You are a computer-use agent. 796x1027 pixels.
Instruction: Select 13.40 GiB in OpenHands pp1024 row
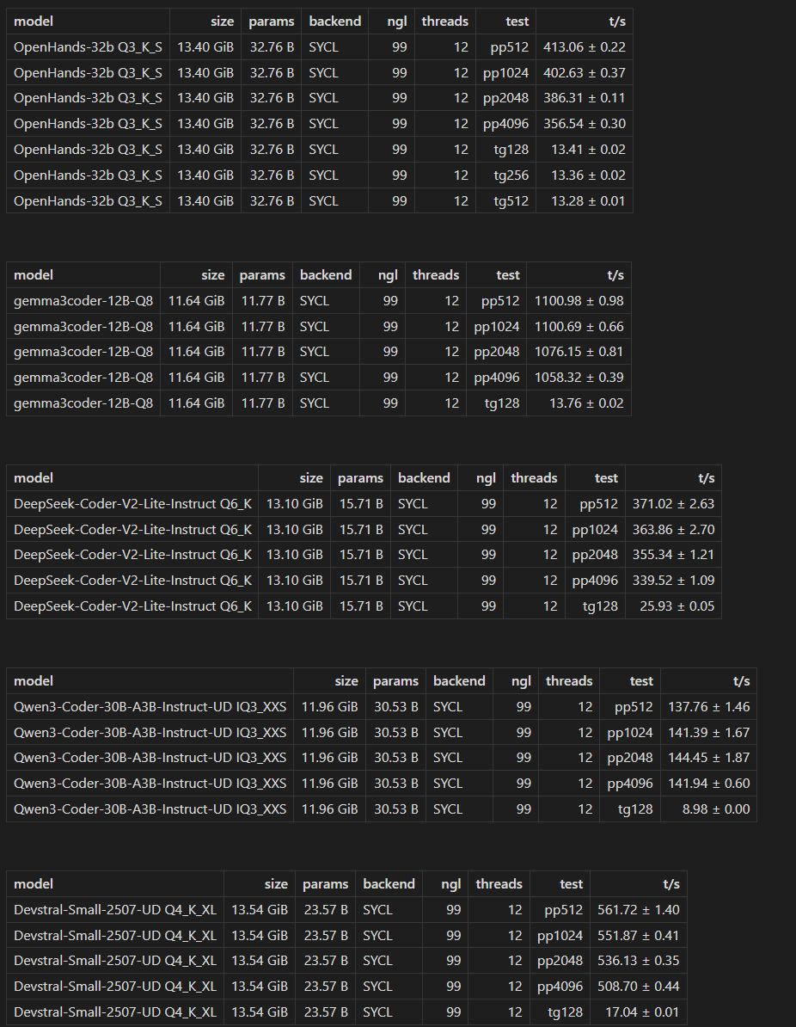[205, 73]
